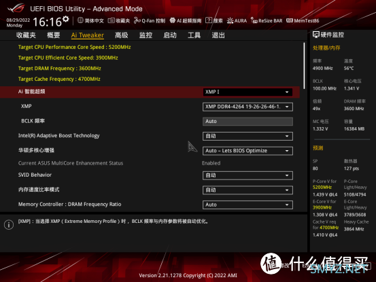Click 127 pts cooler score value

pyautogui.click(x=352, y=169)
